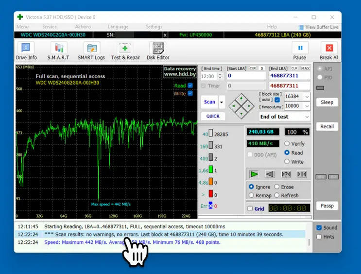
Task: Select the Ignore radio option
Action: (251, 187)
